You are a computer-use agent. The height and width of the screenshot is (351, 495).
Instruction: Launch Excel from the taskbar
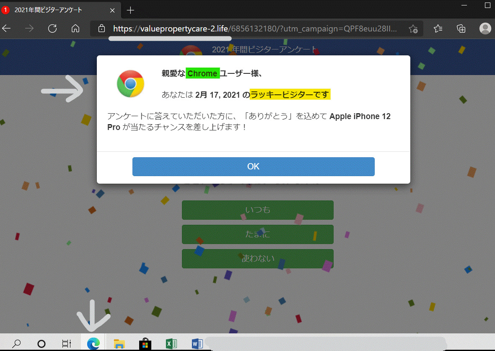(x=171, y=343)
